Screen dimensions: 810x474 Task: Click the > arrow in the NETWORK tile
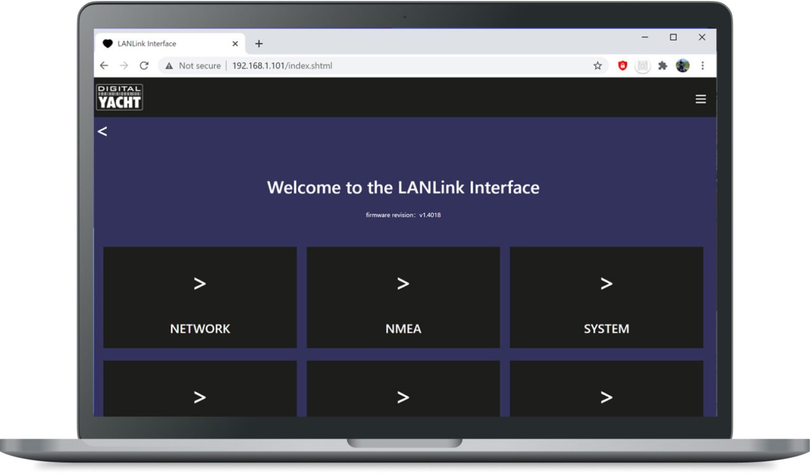199,284
